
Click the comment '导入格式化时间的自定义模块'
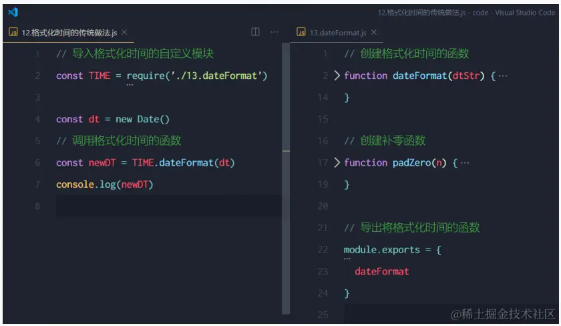(143, 53)
